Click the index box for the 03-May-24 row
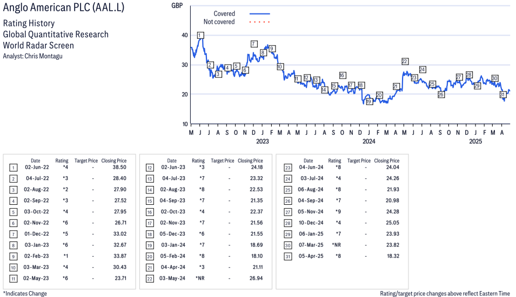This screenshot has width=516, height=297. coord(150,279)
